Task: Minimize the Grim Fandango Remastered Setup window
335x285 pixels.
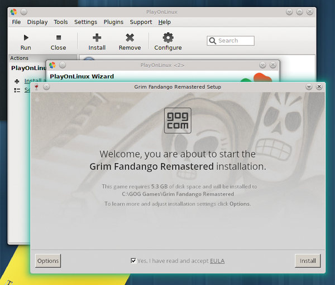Action: (x=309, y=87)
